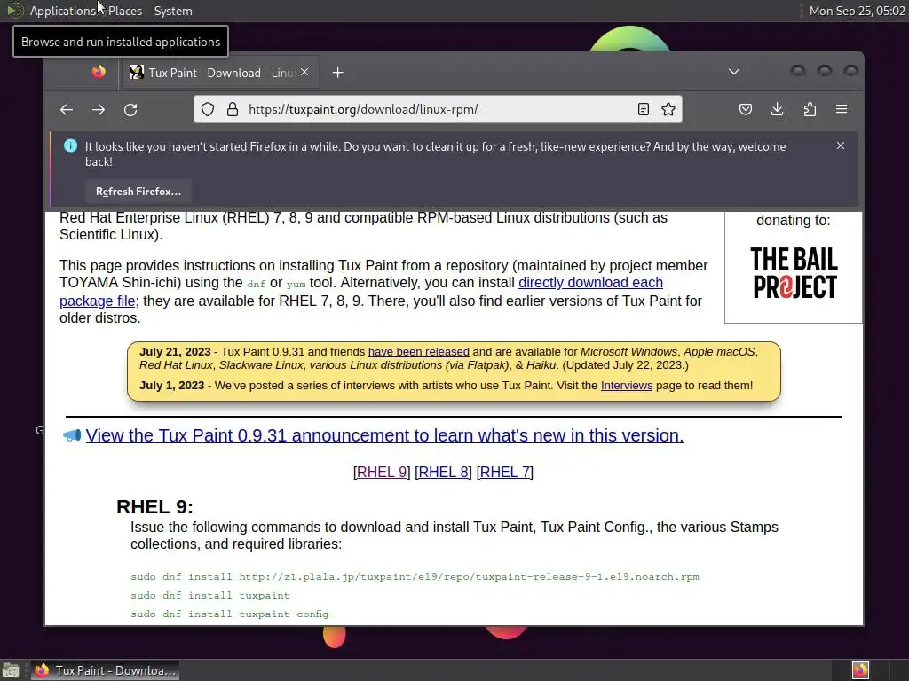The image size is (909, 681).
Task: Click the Firefox icon in system tray area
Action: click(860, 670)
